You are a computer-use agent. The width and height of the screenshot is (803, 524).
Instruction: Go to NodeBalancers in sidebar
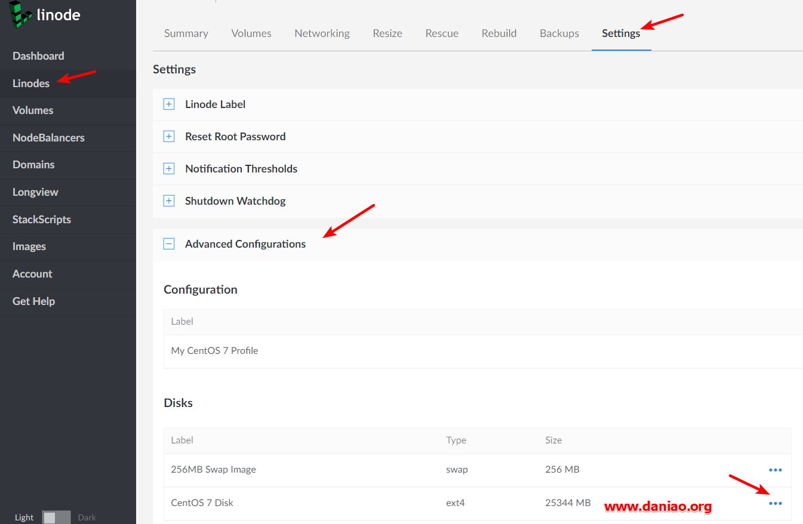[x=48, y=138]
